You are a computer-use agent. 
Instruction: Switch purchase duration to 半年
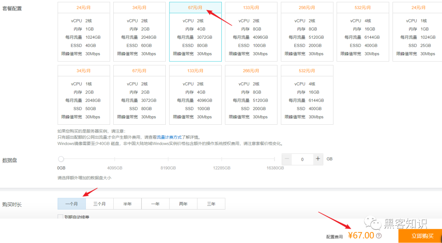[127, 204]
